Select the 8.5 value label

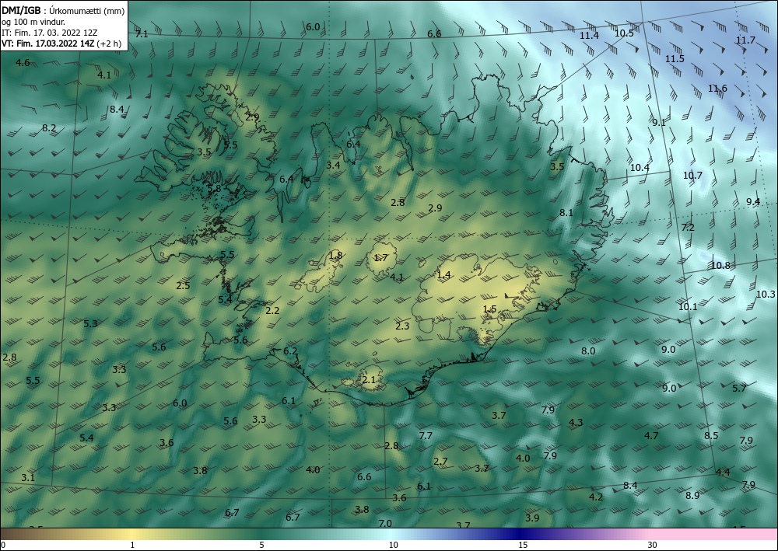pos(711,435)
